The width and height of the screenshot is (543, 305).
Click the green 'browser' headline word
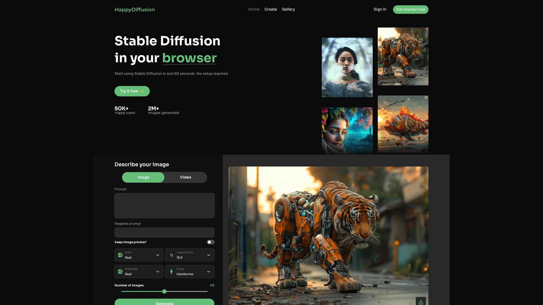pos(189,58)
